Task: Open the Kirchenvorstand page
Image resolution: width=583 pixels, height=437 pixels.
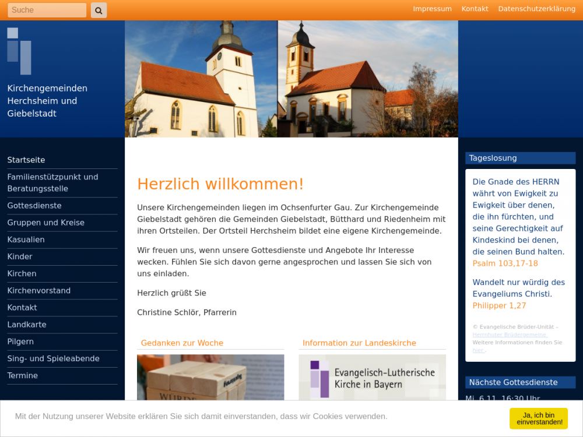Action: tap(38, 290)
